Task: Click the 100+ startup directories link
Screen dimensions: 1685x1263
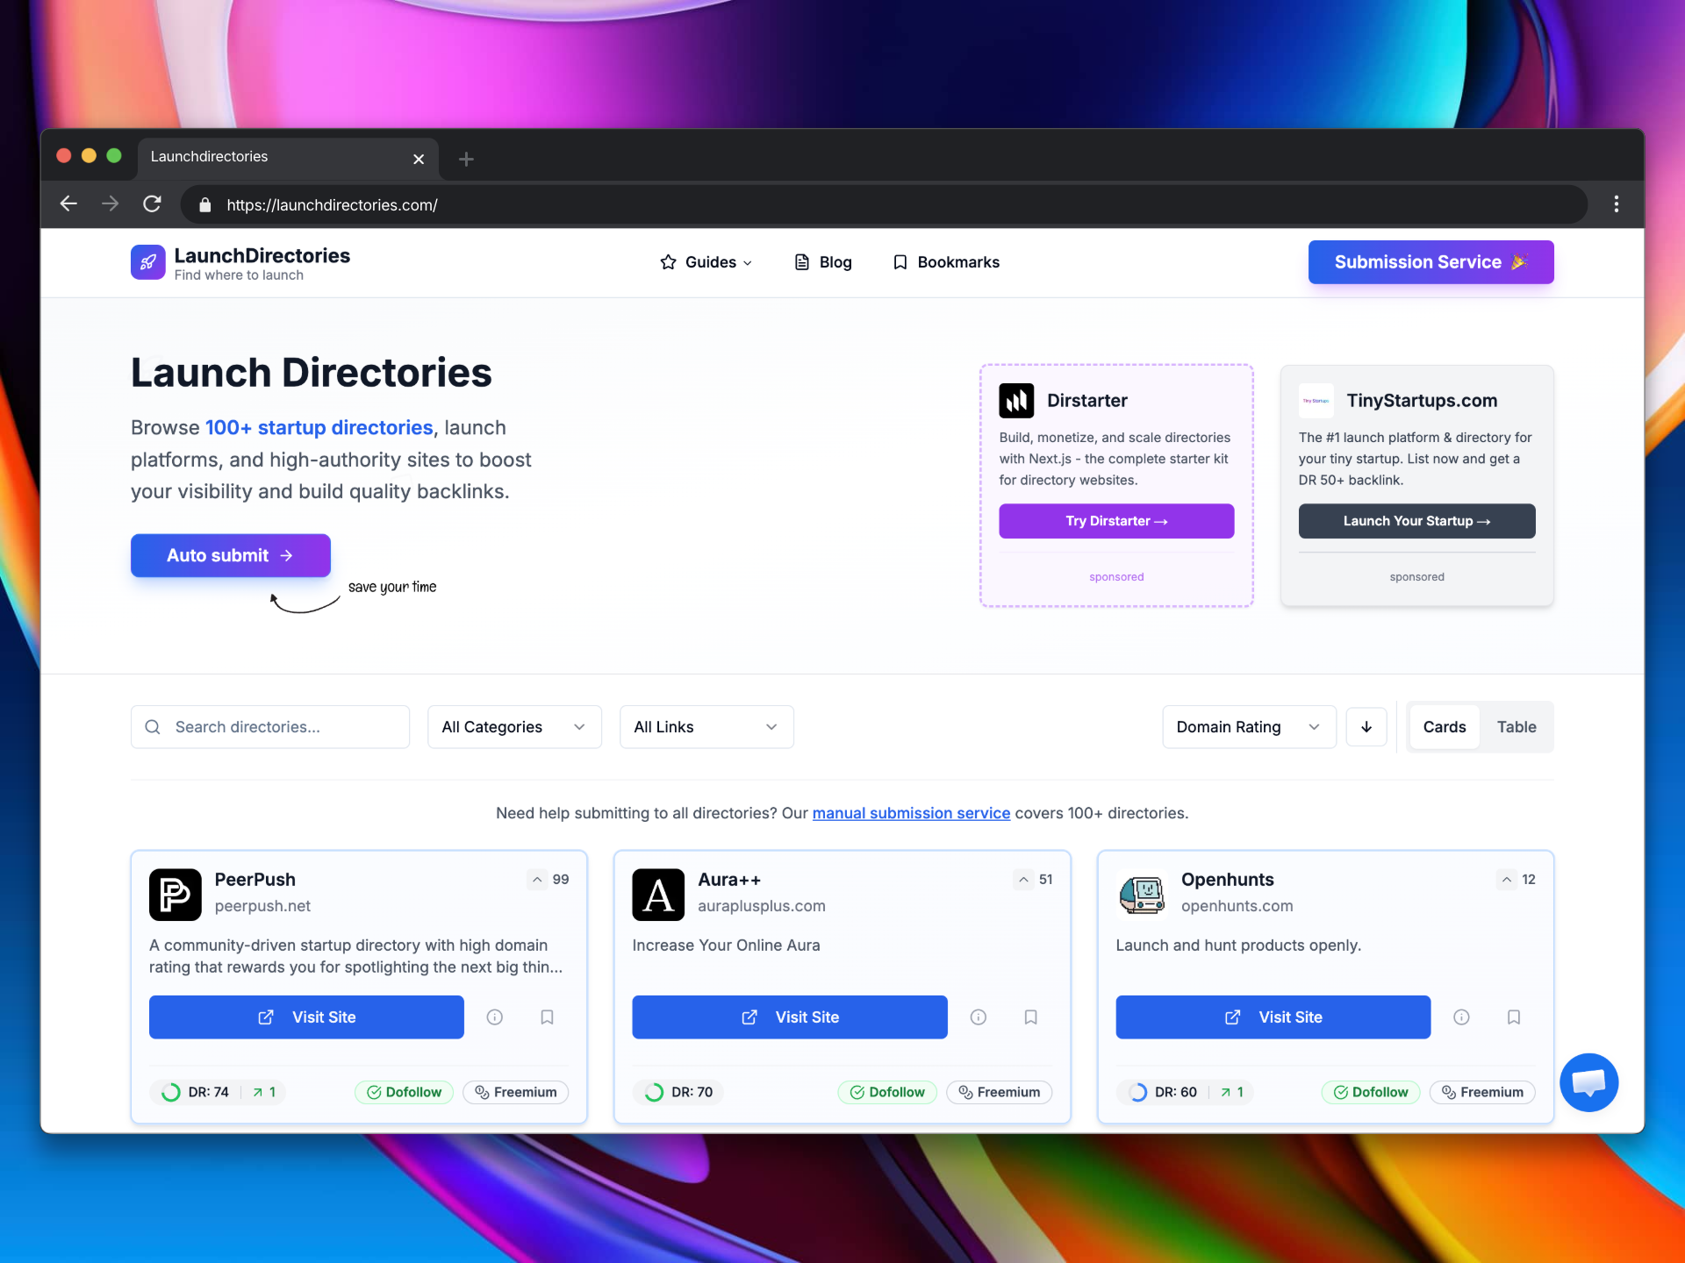Action: [319, 427]
